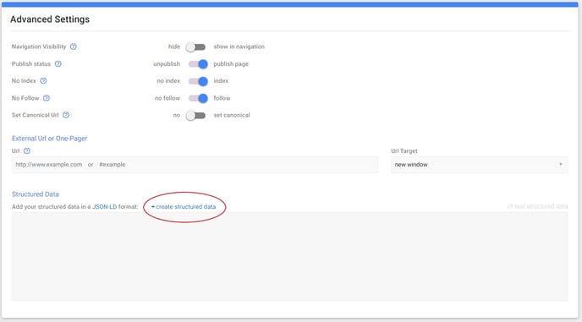Toggle the Navigation Visibility switch
Screen dimensions: 582x322
[195, 47]
